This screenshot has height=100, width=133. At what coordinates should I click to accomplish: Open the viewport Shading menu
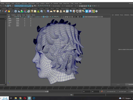coord(13,15)
